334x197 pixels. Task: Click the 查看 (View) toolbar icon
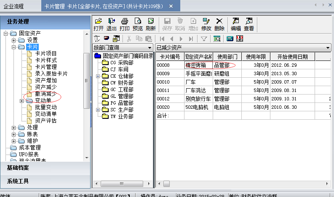click(x=248, y=24)
